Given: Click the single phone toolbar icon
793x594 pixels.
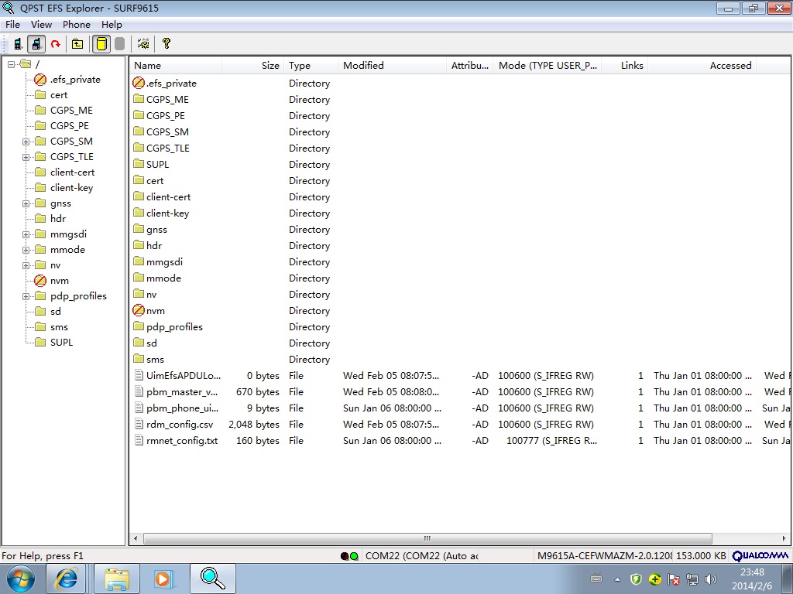Looking at the screenshot, I should tap(18, 44).
